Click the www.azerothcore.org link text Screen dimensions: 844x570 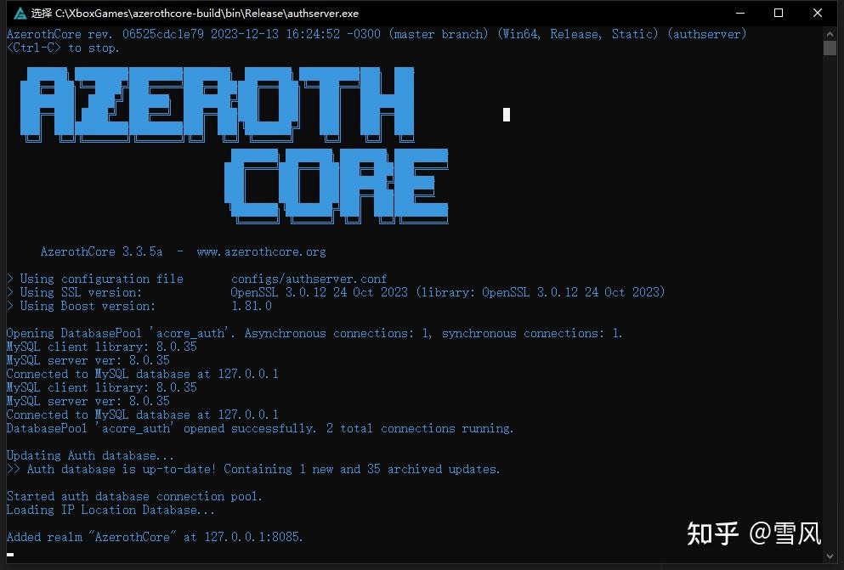262,251
